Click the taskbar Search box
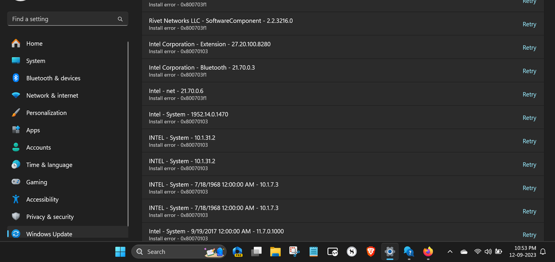The height and width of the screenshot is (262, 555). 179,252
